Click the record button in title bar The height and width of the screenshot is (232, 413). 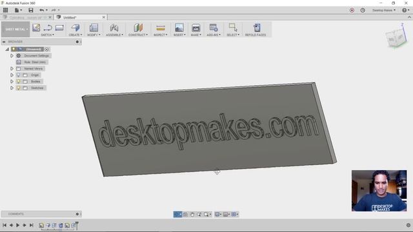[352, 10]
